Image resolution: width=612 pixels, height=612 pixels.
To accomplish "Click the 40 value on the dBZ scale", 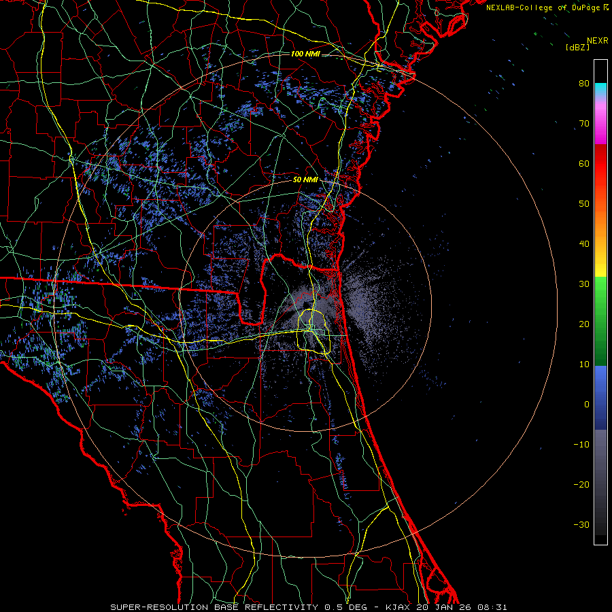I will click(584, 244).
